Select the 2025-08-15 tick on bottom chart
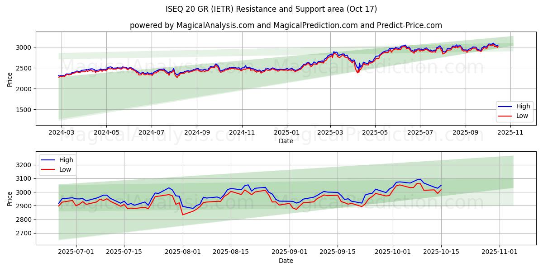 (x=231, y=252)
